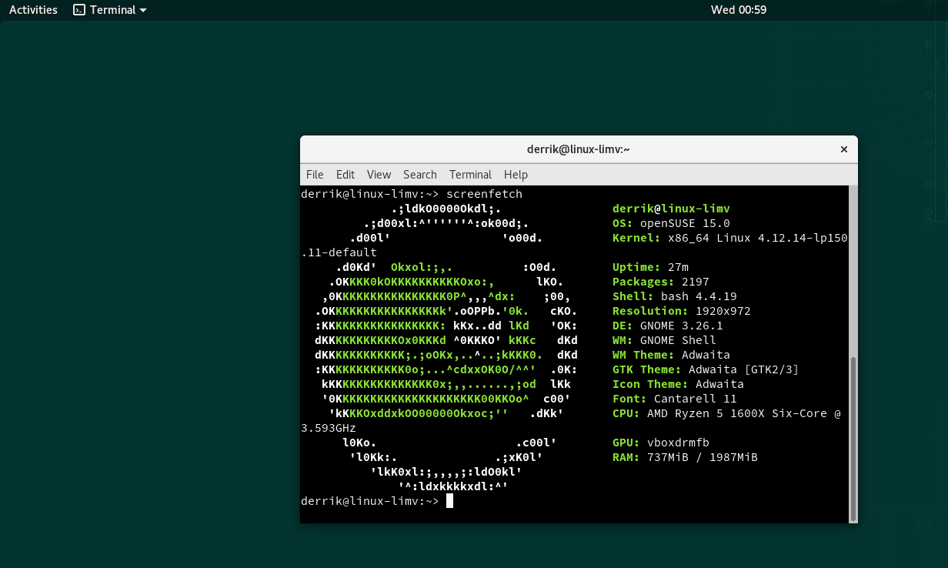The image size is (948, 568).
Task: Click the 'RAM: 737MiB / 1987MiB' output line
Action: coord(685,457)
